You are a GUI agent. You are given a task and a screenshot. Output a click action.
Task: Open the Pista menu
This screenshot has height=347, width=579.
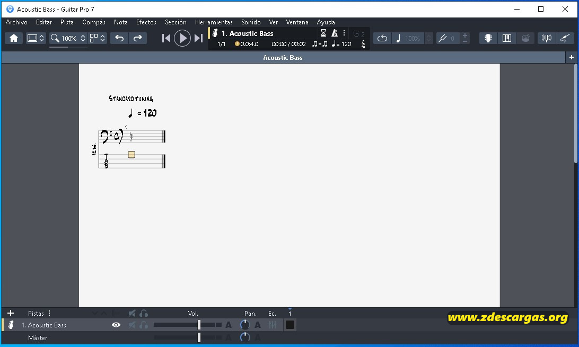tap(67, 22)
